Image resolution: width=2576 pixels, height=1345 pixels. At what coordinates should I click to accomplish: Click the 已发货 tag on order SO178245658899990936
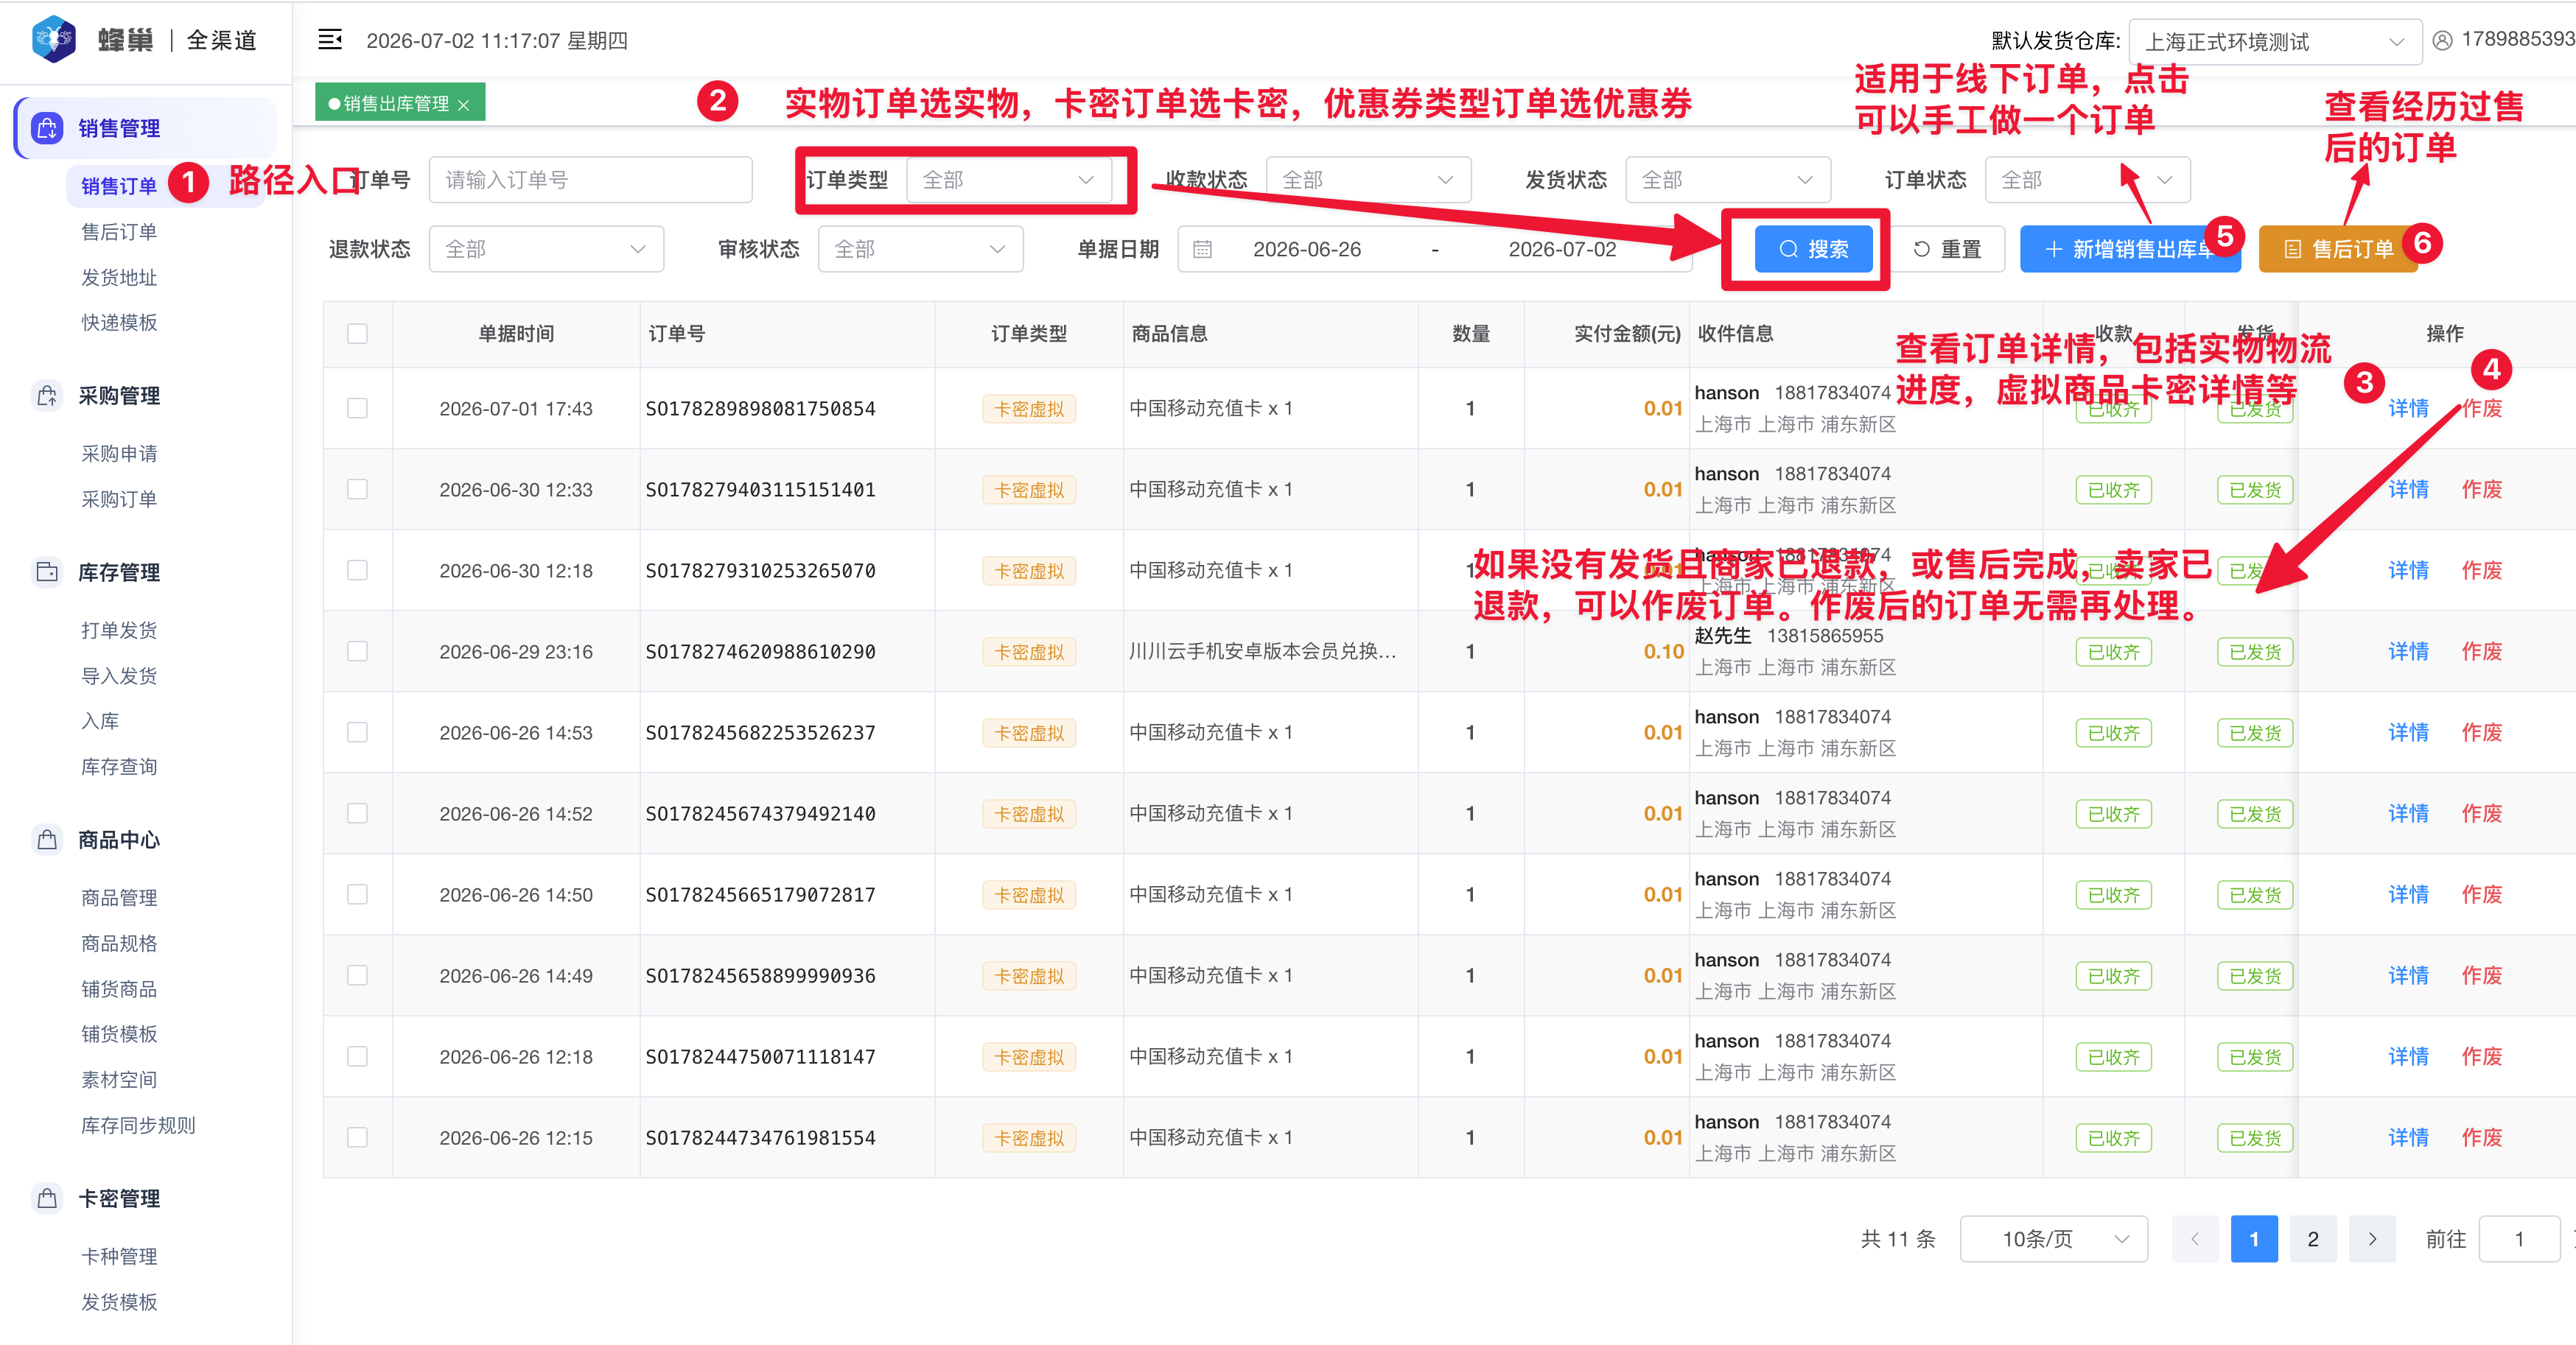tap(2255, 976)
